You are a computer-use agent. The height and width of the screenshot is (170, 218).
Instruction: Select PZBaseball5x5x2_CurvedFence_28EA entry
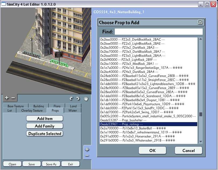(148, 92)
